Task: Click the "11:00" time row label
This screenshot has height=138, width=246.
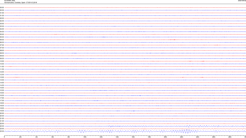Action: coord(2,66)
